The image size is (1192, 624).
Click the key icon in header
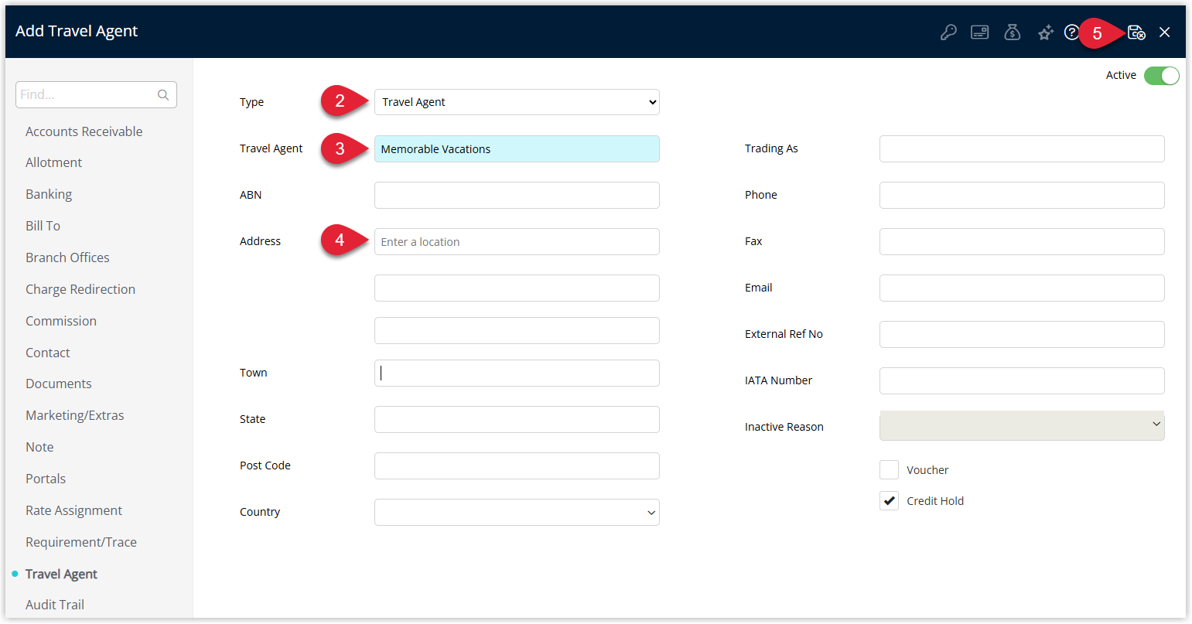tap(948, 32)
